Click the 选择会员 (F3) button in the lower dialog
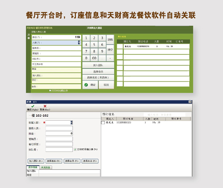223x188 pixels. [72, 161]
